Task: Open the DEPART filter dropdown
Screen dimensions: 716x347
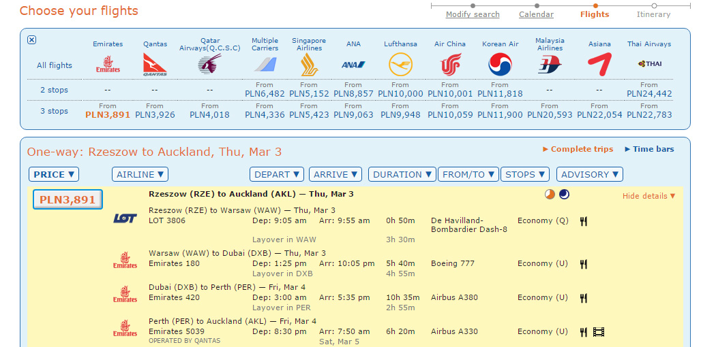Action: tap(277, 174)
